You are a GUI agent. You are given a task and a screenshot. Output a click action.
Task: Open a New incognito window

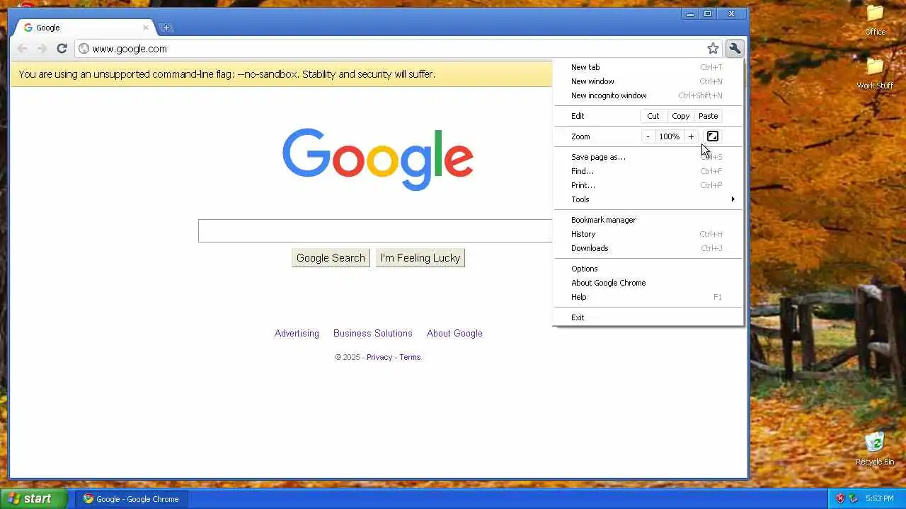coord(648,95)
